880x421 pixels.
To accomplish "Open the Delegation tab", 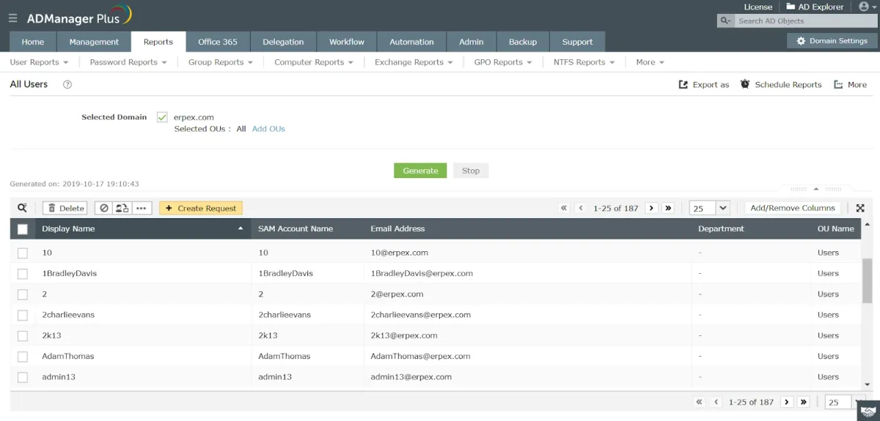I will coord(283,42).
